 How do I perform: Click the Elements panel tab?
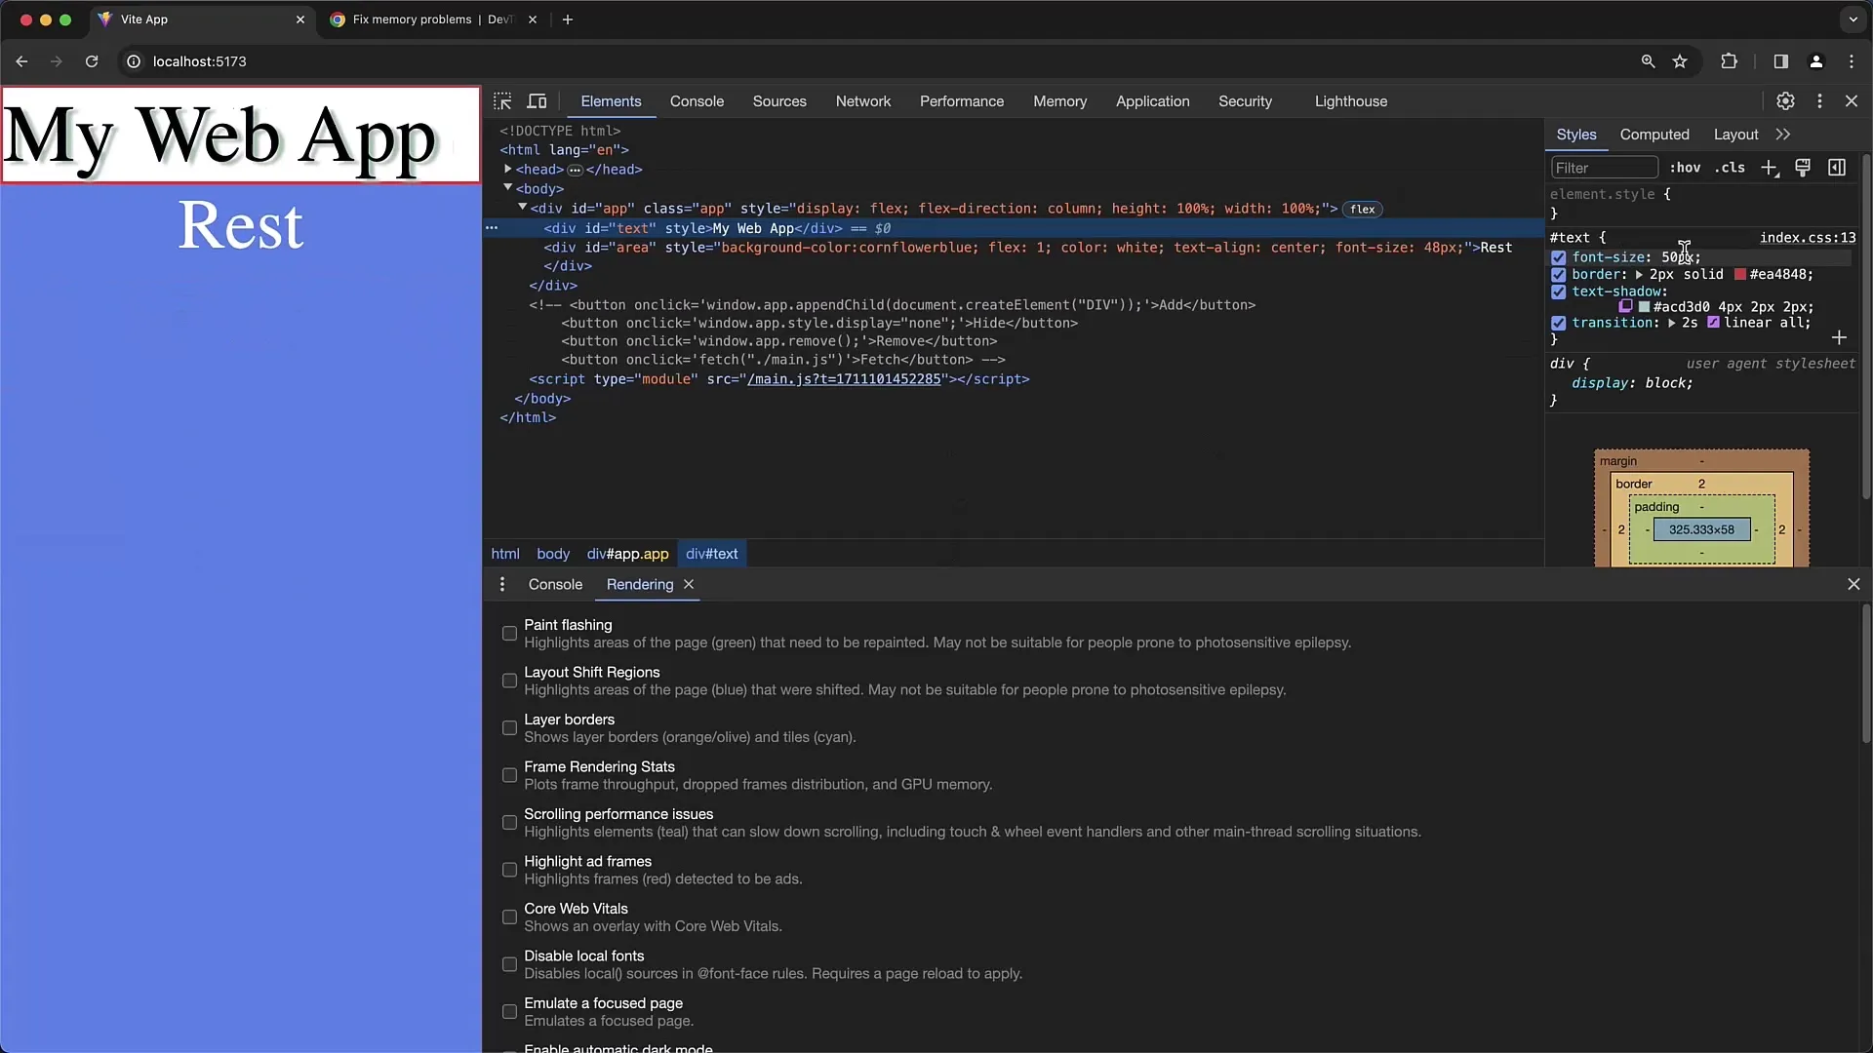(x=611, y=100)
